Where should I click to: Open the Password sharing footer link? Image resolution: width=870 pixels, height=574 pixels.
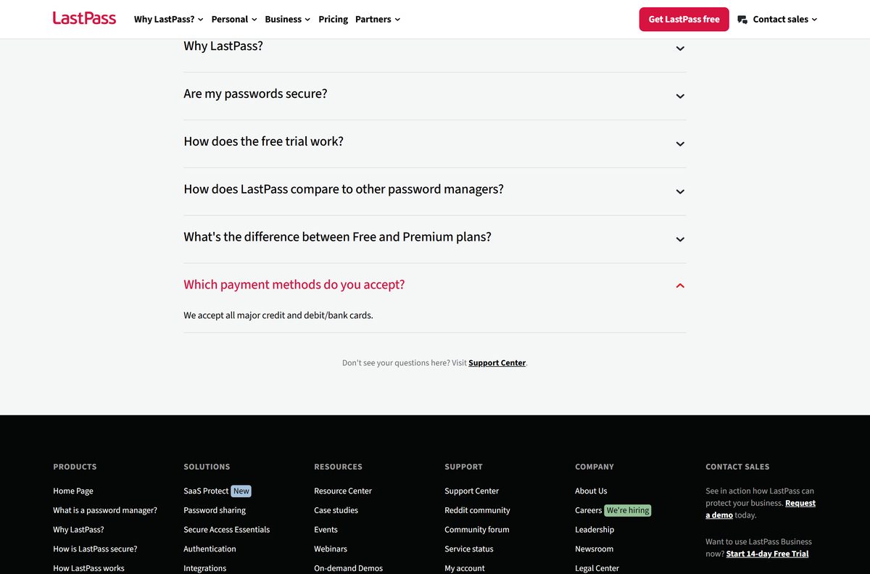click(215, 510)
